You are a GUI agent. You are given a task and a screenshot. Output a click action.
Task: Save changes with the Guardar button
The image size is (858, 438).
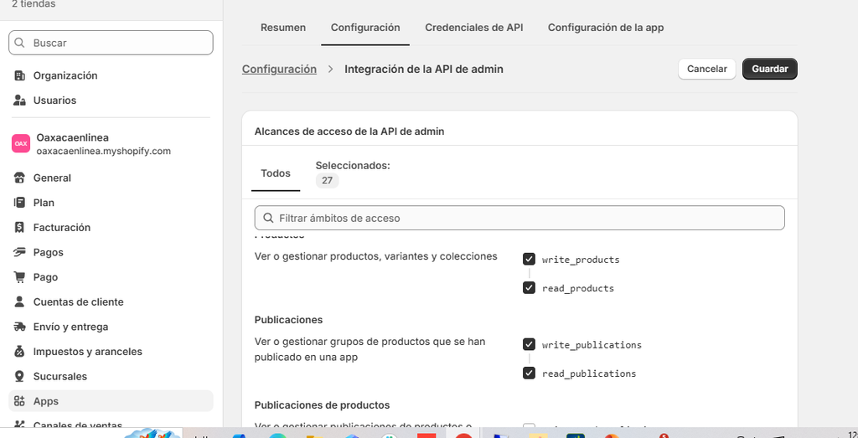pyautogui.click(x=770, y=69)
